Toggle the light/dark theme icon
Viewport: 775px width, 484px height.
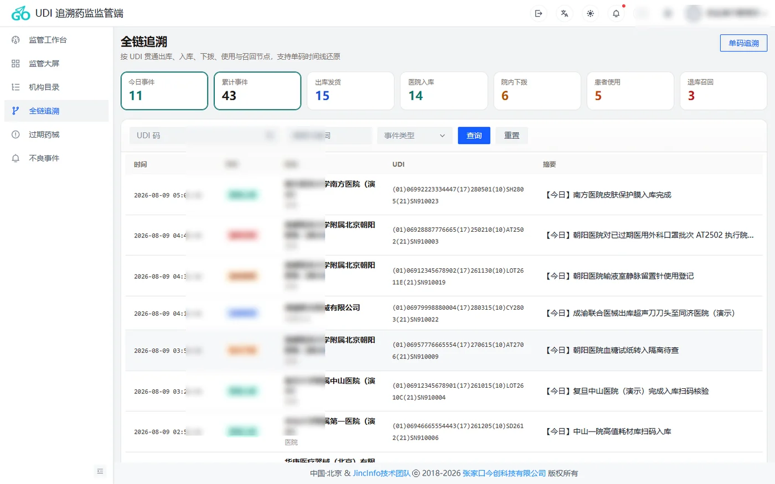pyautogui.click(x=590, y=13)
